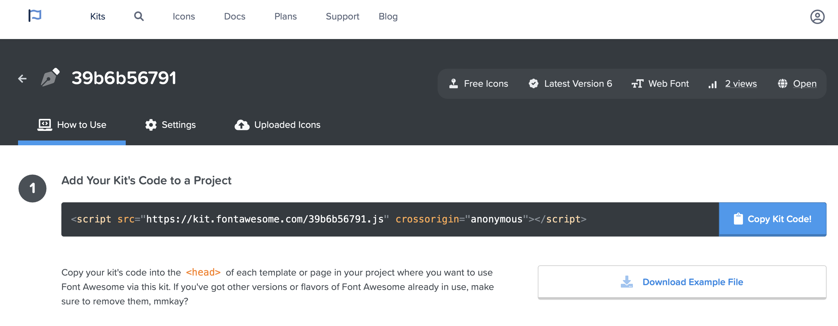
Task: Click the Latest Version 6 label
Action: point(578,84)
